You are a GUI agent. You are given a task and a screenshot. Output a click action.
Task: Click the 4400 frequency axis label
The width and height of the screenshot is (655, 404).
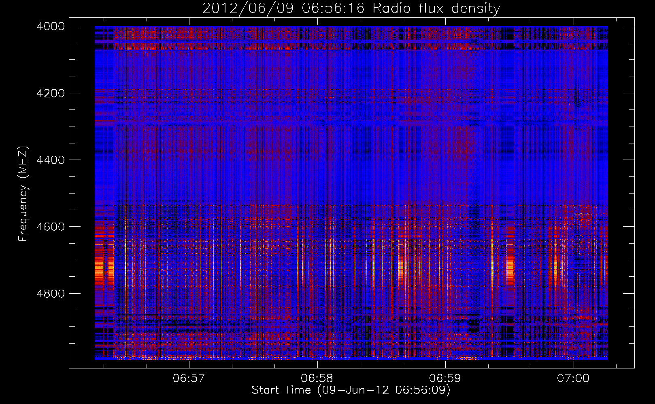pos(51,160)
